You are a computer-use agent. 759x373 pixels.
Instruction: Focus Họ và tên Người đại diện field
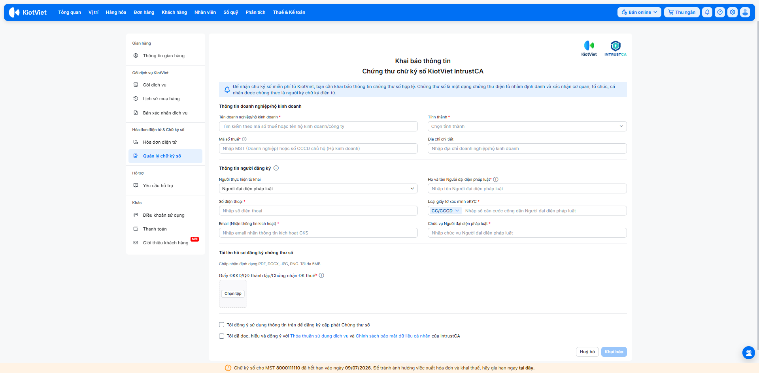click(527, 189)
